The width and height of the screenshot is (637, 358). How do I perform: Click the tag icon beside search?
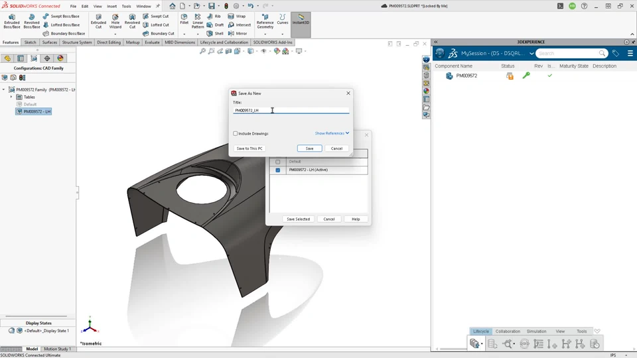point(616,53)
